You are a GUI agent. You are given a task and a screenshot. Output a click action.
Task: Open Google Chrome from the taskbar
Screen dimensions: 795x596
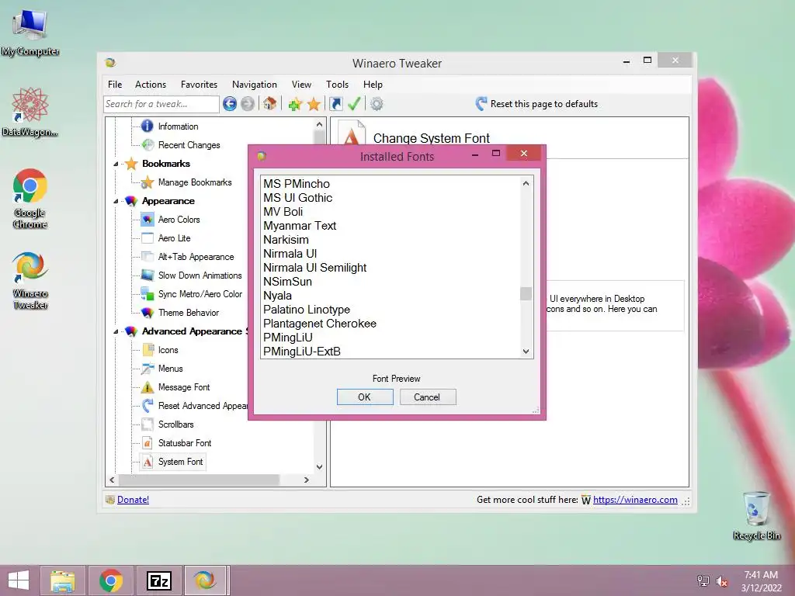pyautogui.click(x=111, y=580)
